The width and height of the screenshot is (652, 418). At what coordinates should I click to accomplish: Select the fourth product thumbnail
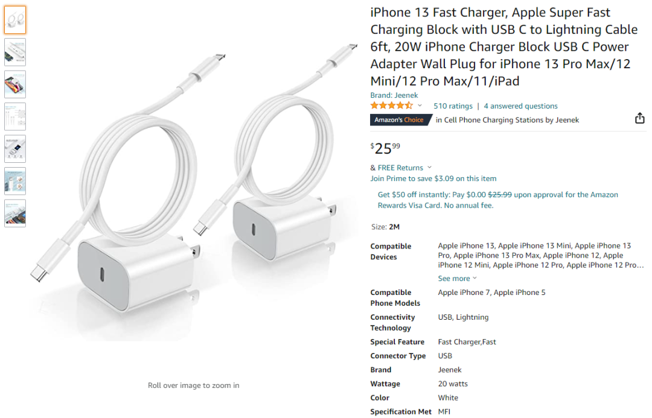tap(15, 117)
